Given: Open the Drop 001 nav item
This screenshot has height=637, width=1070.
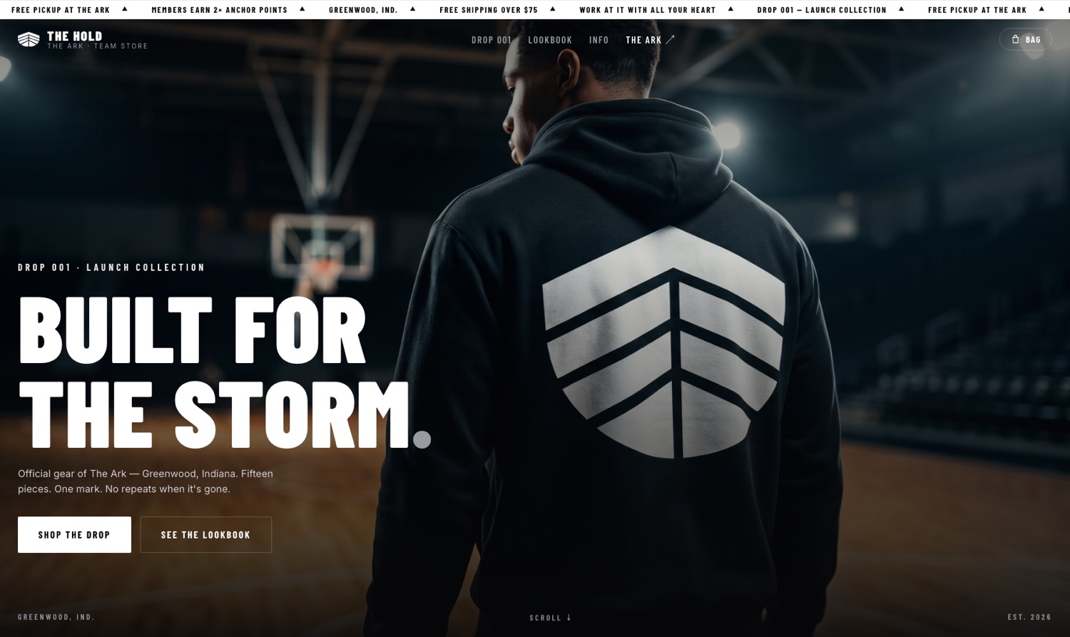Looking at the screenshot, I should pos(491,40).
